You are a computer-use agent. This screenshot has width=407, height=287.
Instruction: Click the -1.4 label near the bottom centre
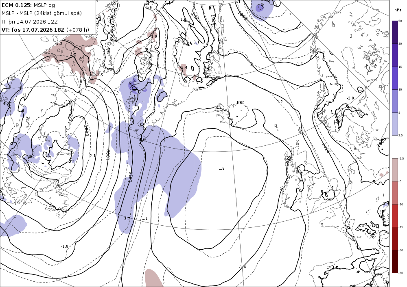point(242,267)
